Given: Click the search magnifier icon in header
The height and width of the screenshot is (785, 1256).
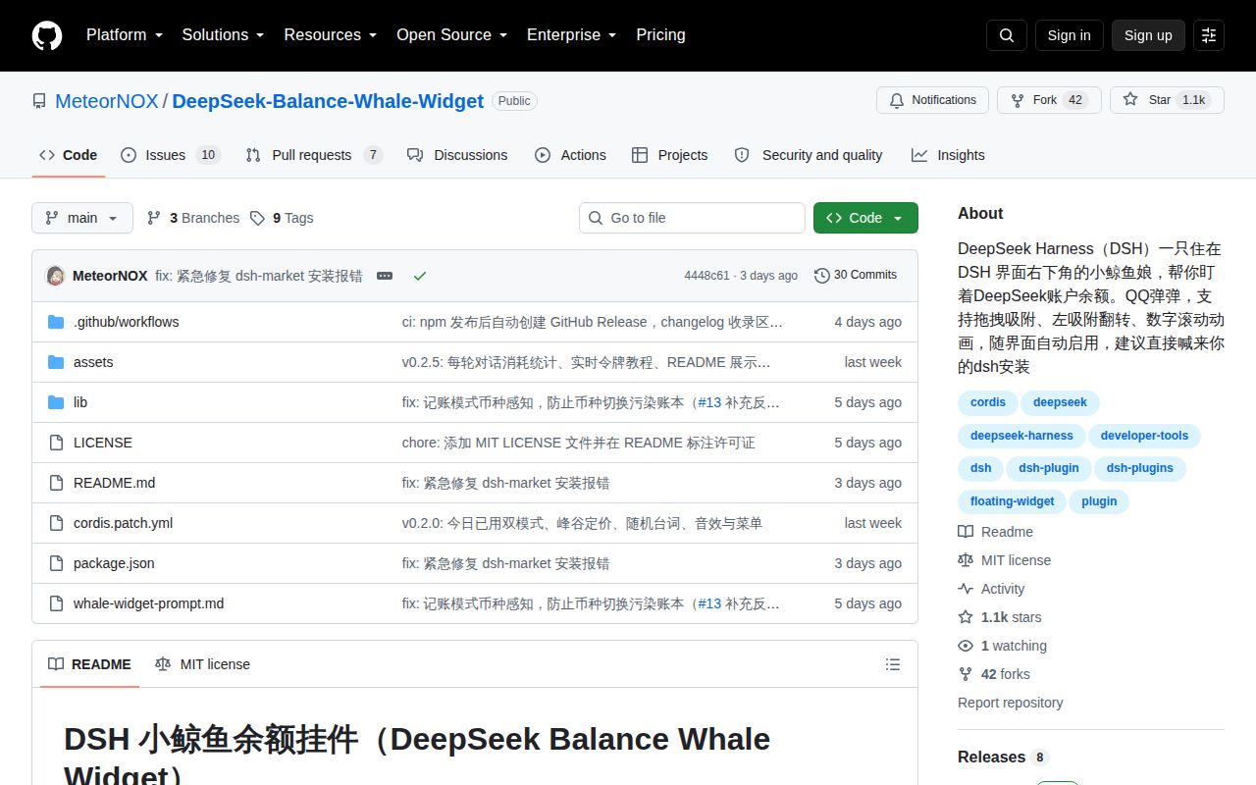Looking at the screenshot, I should click(1007, 35).
